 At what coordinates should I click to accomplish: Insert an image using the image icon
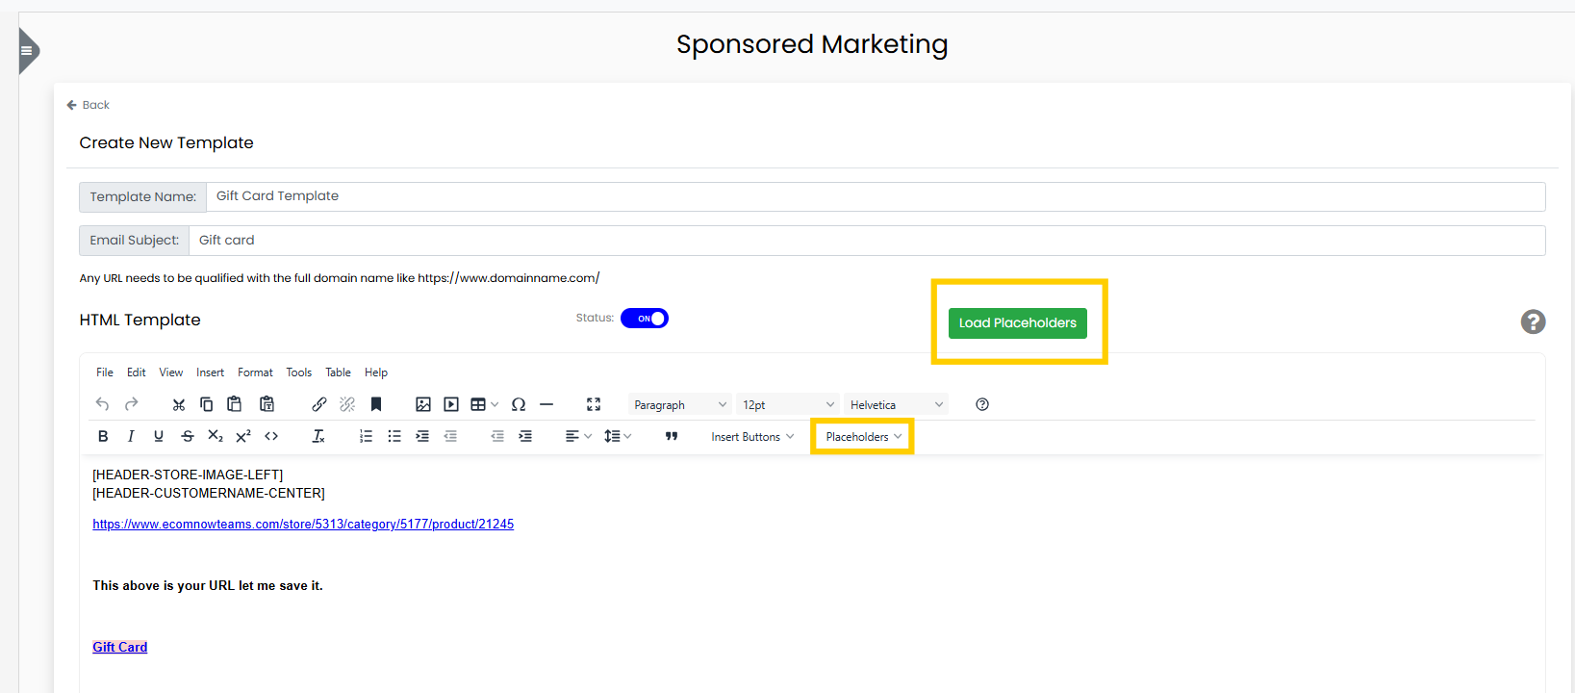click(423, 404)
